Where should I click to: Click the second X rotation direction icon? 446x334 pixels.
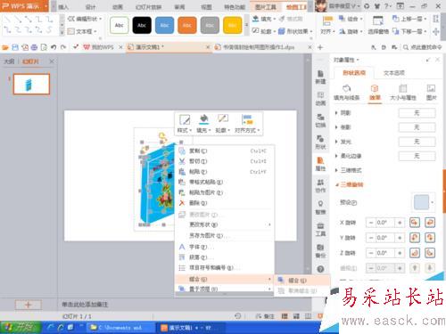[430, 223]
